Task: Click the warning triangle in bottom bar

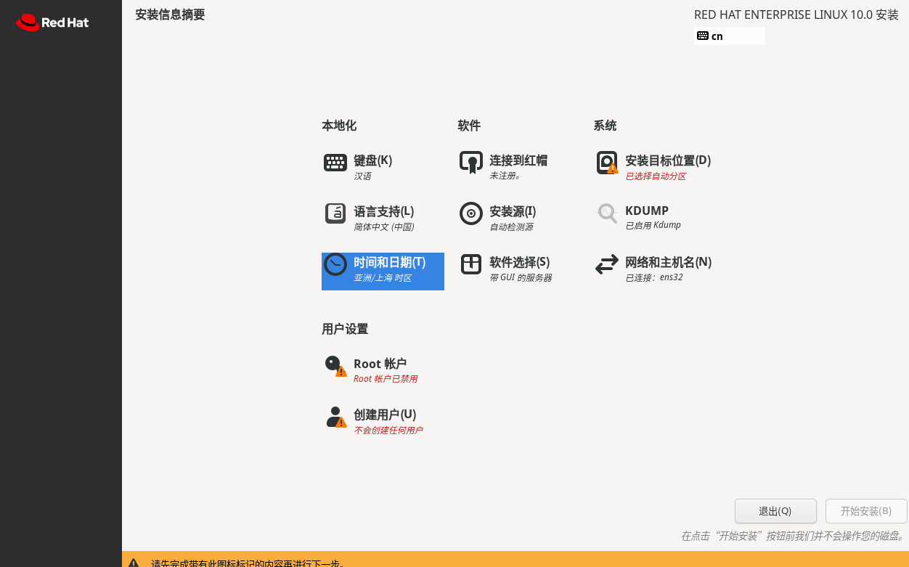Action: click(x=134, y=563)
